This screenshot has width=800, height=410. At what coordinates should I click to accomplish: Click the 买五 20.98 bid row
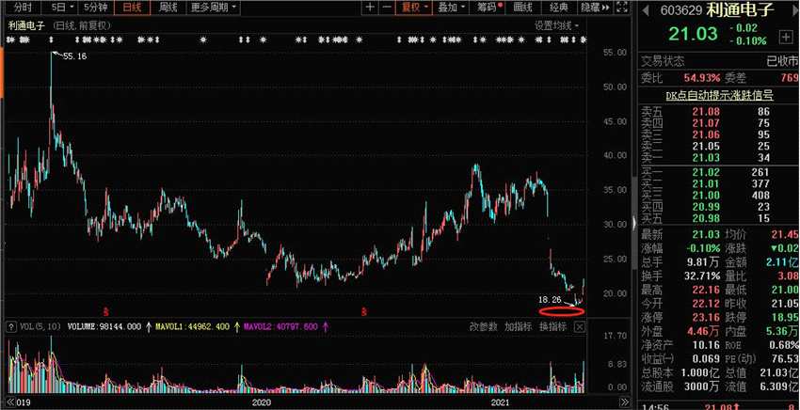click(717, 219)
